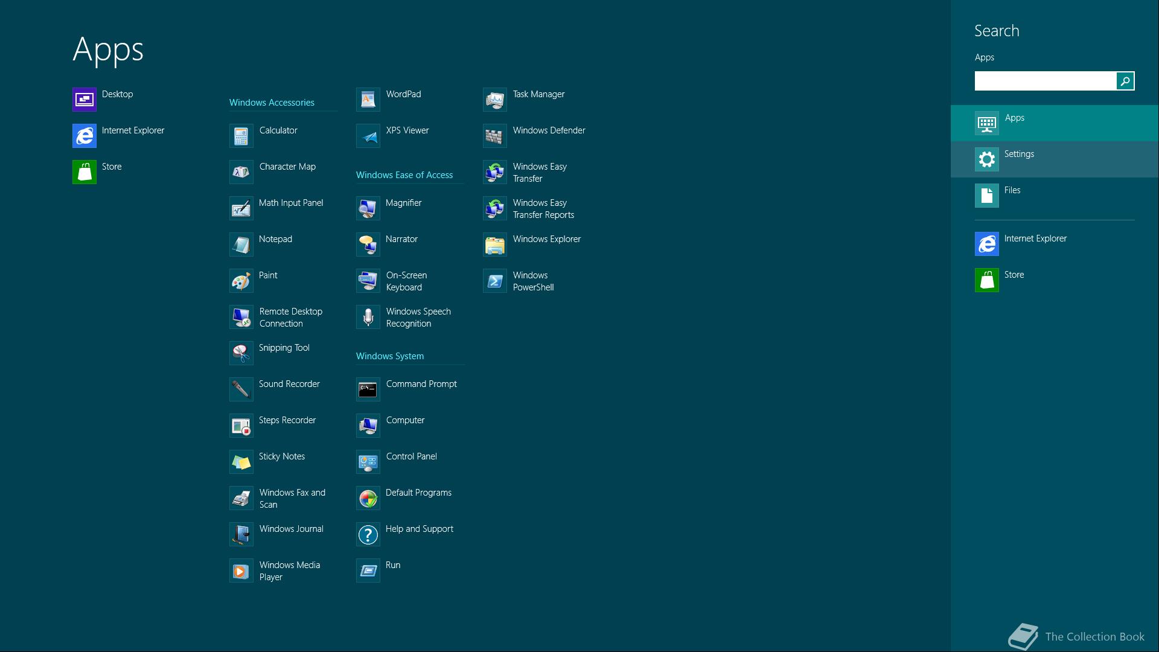Open the WordPad icon
The height and width of the screenshot is (652, 1159).
[368, 100]
